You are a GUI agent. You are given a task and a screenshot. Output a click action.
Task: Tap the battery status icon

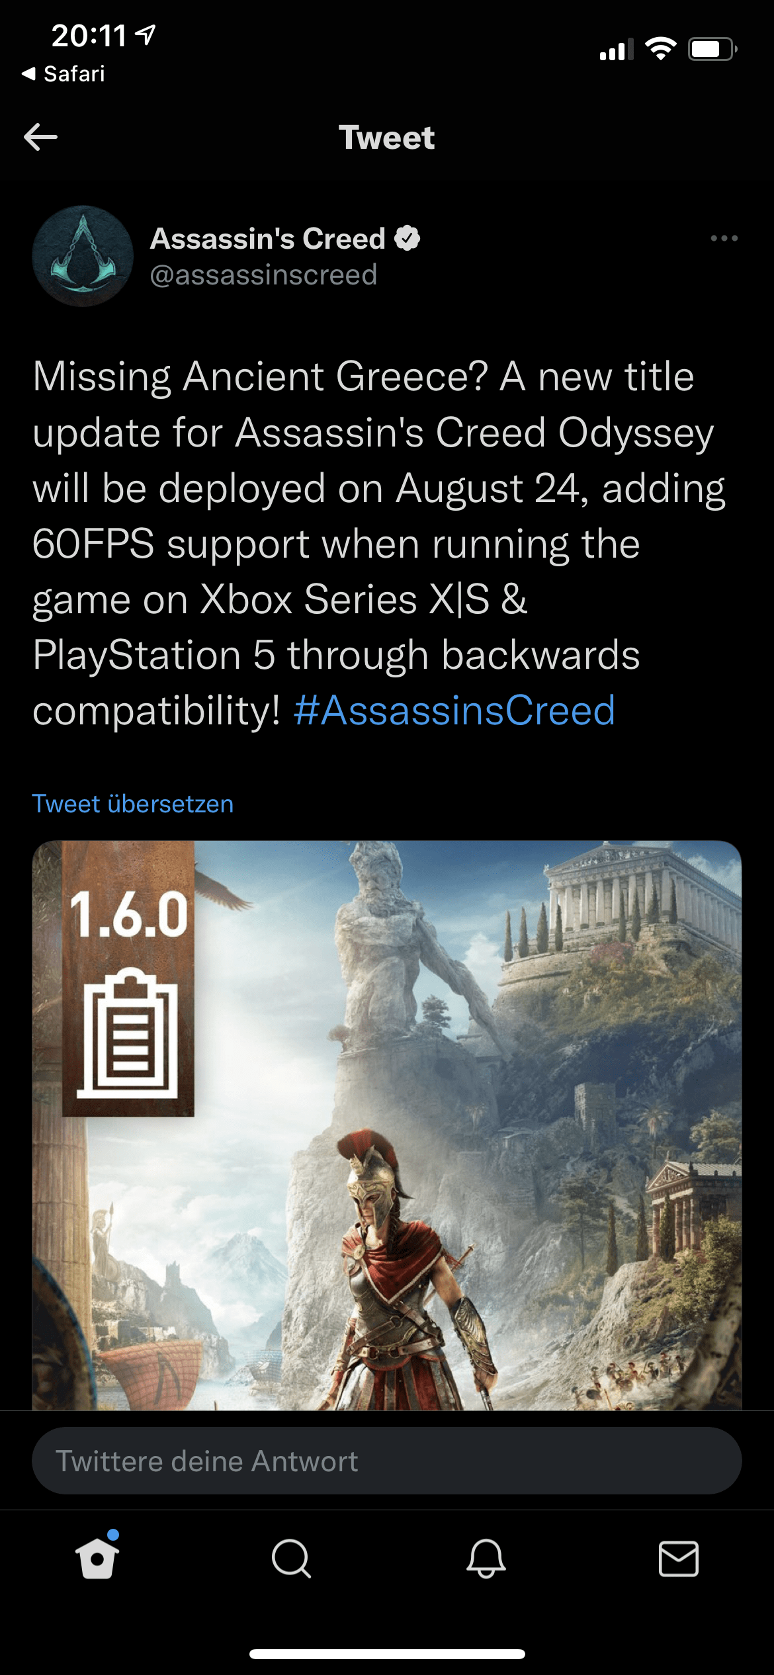[712, 49]
